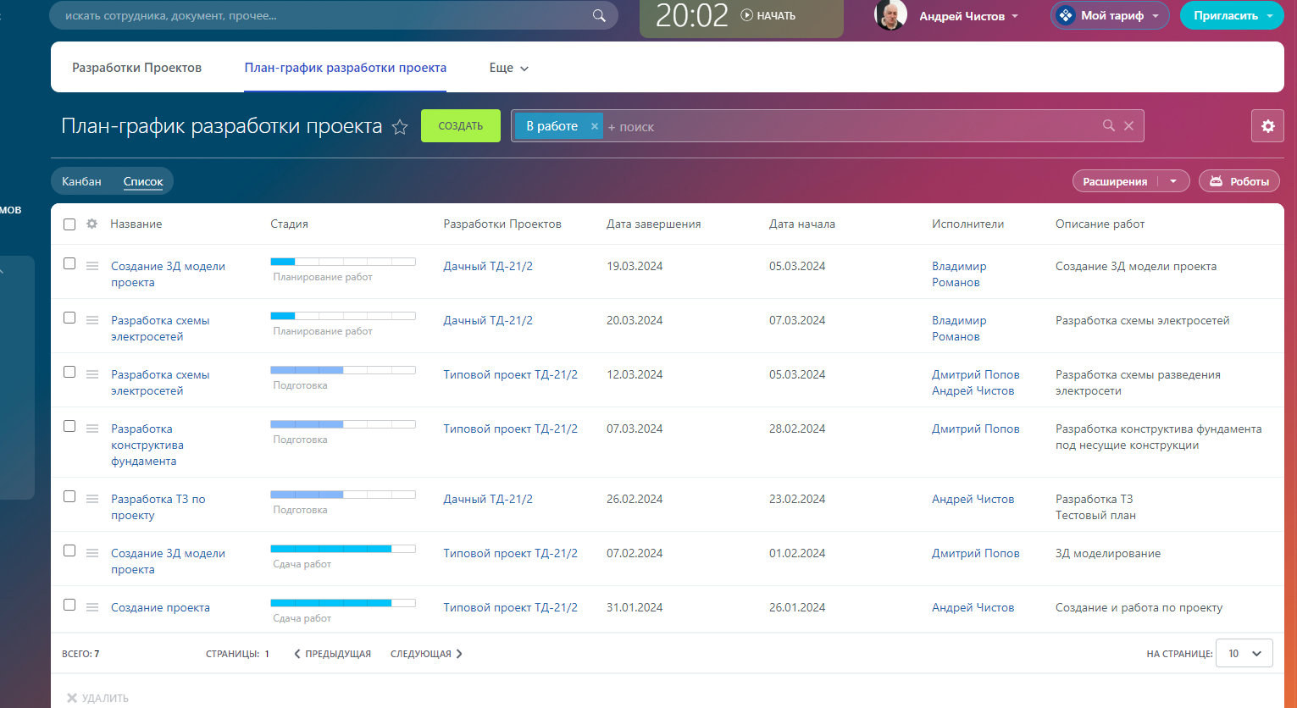
Task: Click the favorite star next to page title
Action: pyautogui.click(x=400, y=127)
